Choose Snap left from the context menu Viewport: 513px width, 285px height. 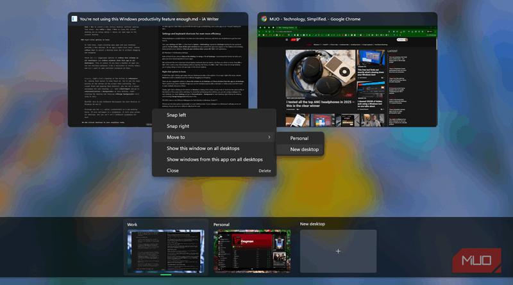(x=176, y=115)
